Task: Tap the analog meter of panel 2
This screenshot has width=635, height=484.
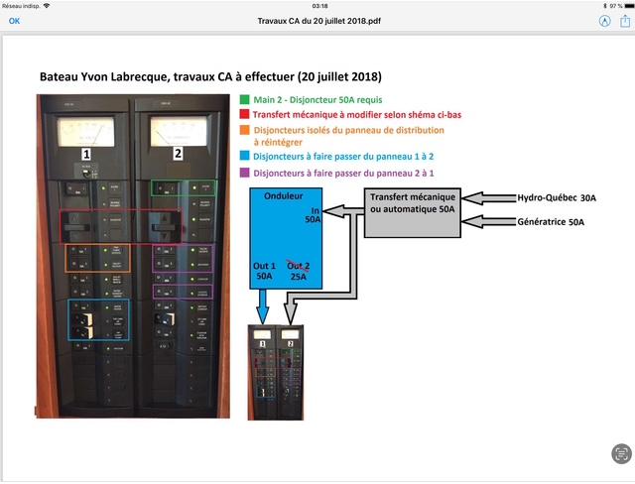Action: pos(179,131)
